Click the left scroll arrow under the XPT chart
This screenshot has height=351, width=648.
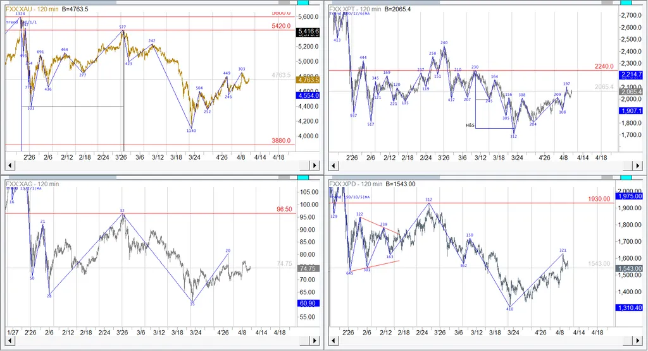tap(333, 165)
